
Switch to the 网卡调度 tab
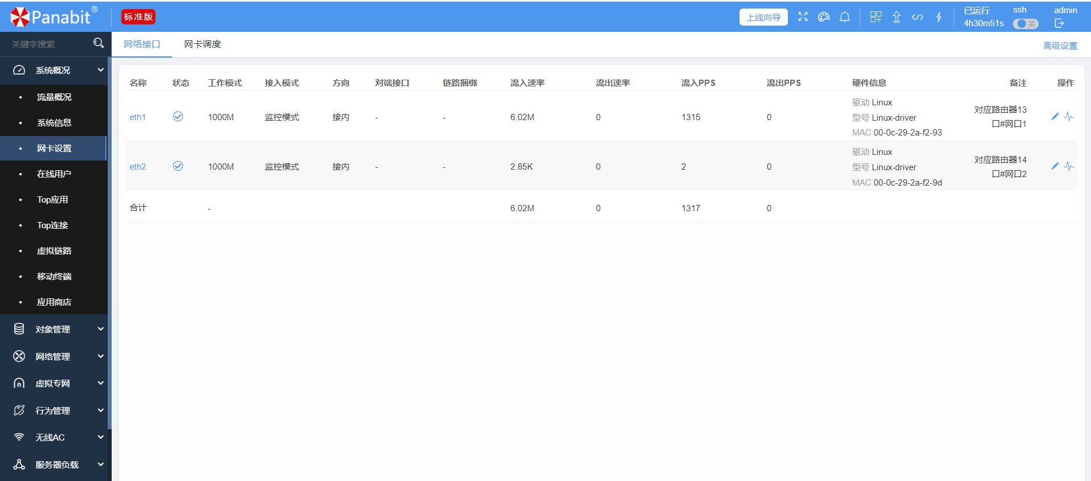(x=202, y=44)
